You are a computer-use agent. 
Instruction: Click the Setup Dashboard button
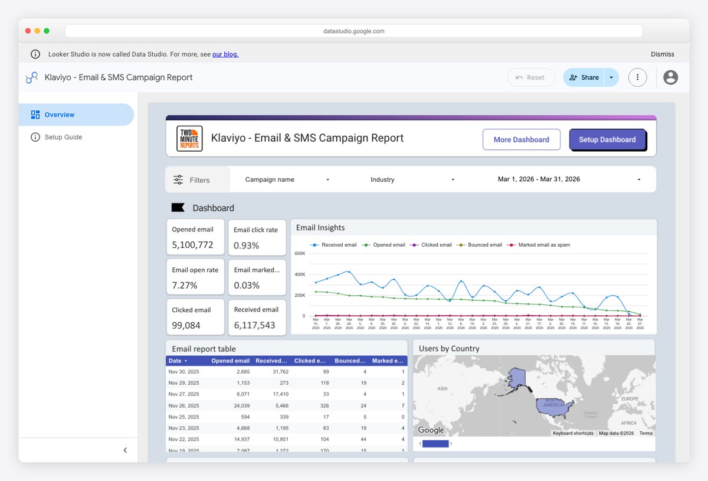607,139
